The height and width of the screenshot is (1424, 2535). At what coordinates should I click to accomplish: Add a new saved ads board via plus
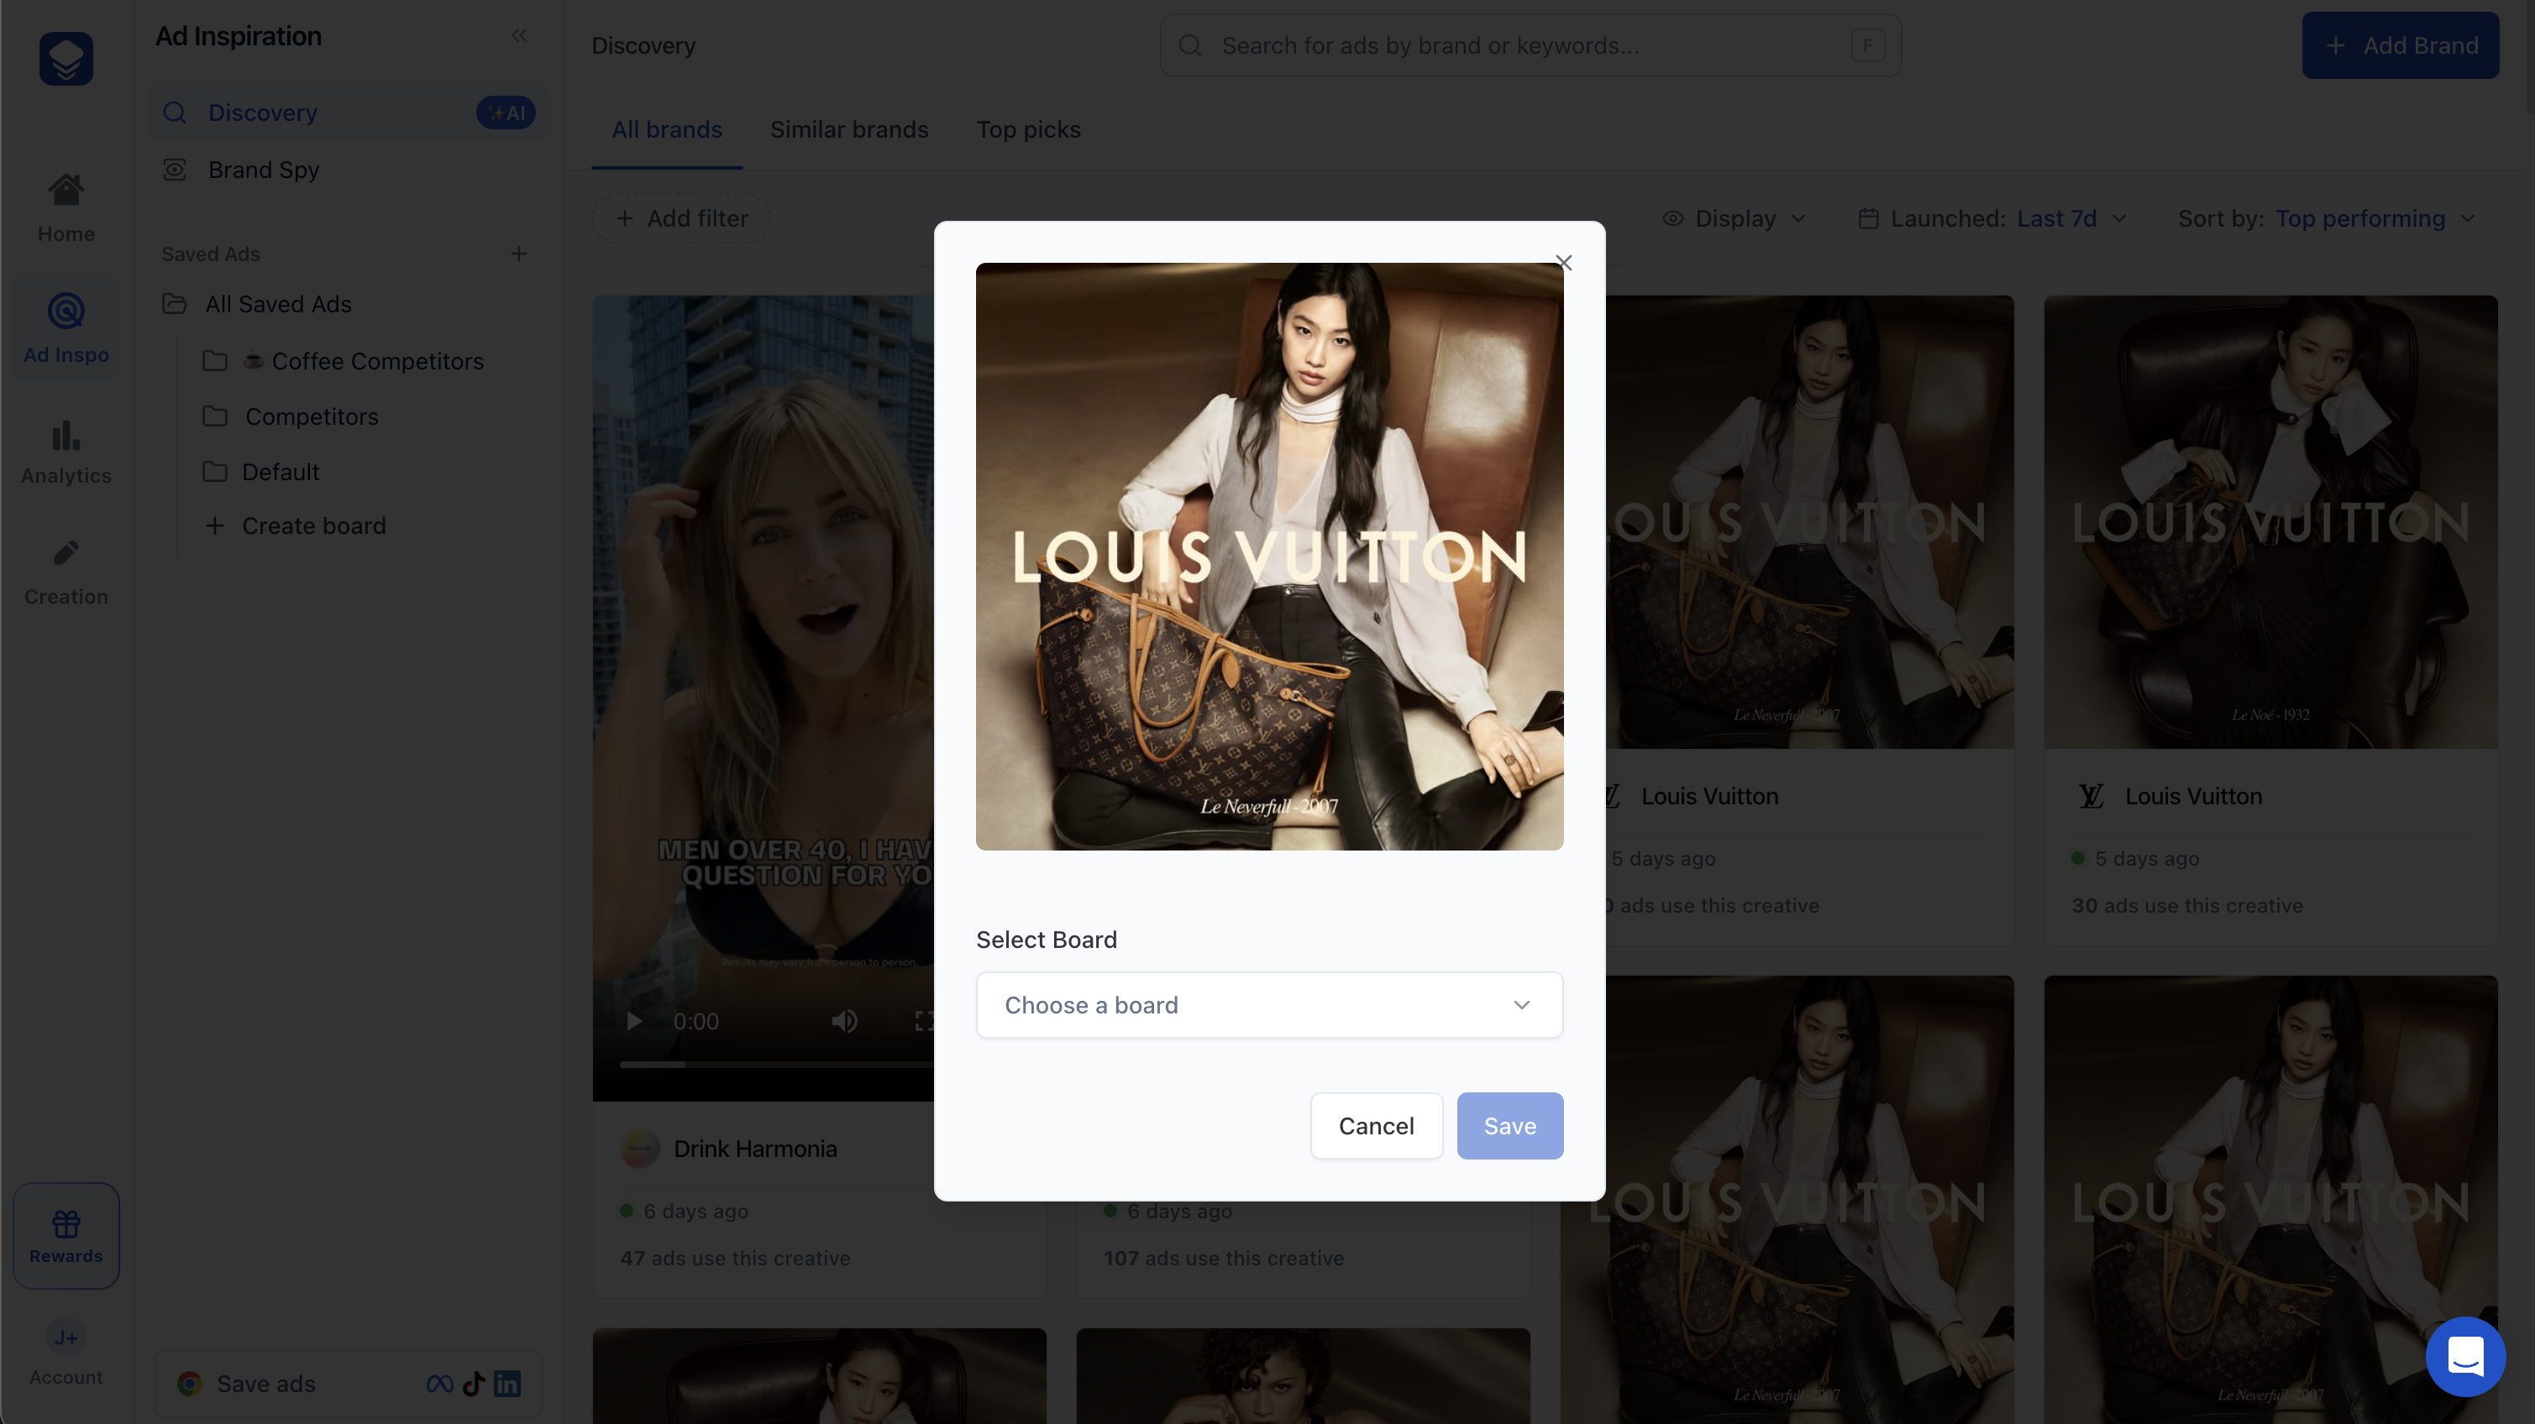tap(518, 254)
